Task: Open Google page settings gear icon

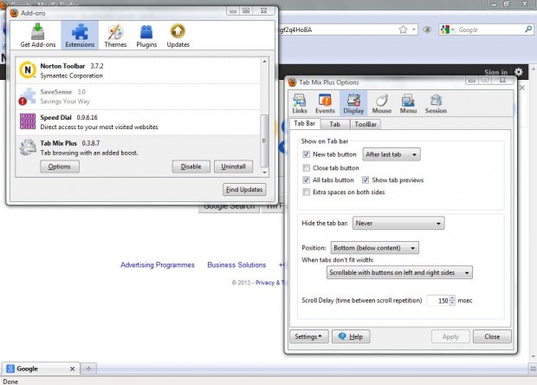Action: (519, 72)
